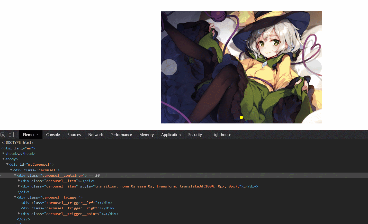Activate the inspect element picker icon
This screenshot has height=224, width=368.
(x=3, y=135)
